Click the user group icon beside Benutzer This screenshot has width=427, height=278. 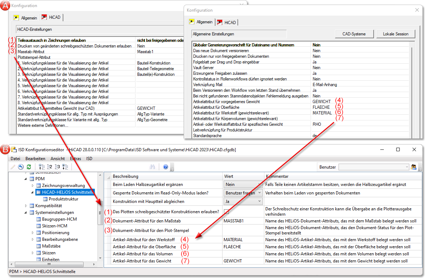coord(414,167)
